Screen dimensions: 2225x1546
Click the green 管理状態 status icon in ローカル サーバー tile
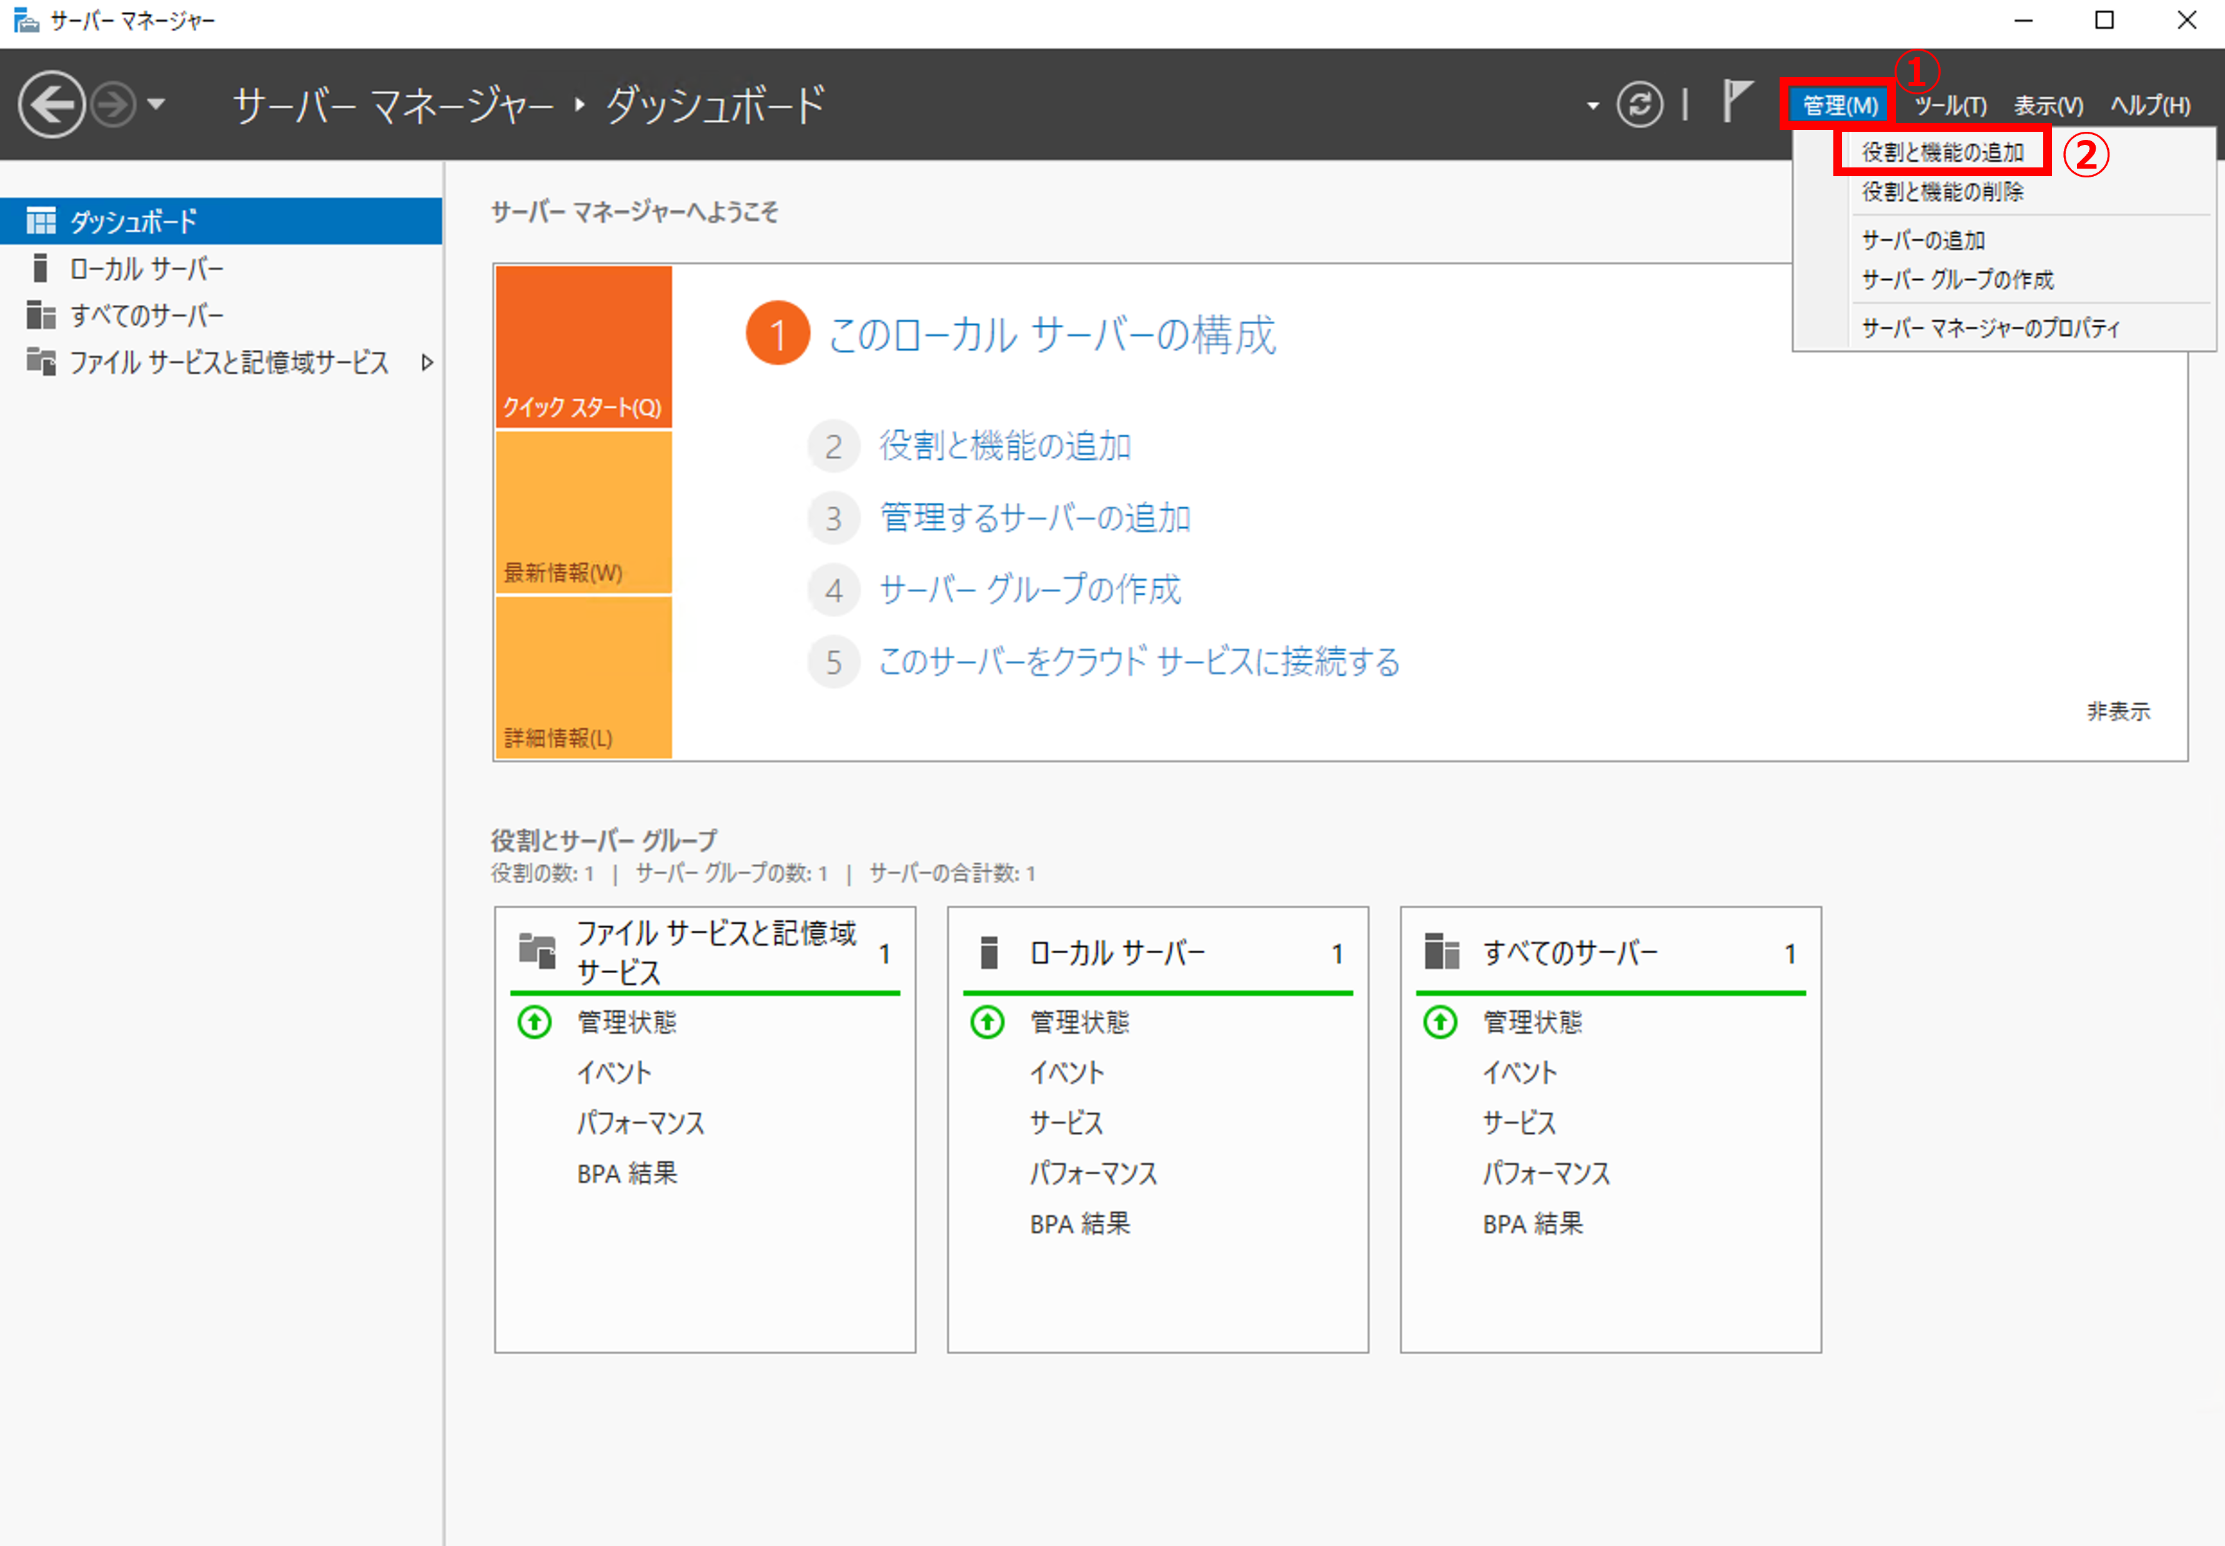click(987, 1022)
